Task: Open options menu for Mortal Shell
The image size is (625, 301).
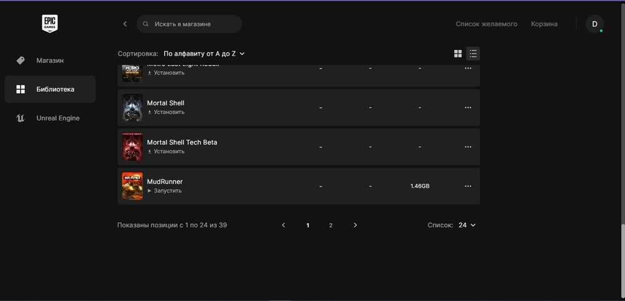Action: (x=467, y=107)
